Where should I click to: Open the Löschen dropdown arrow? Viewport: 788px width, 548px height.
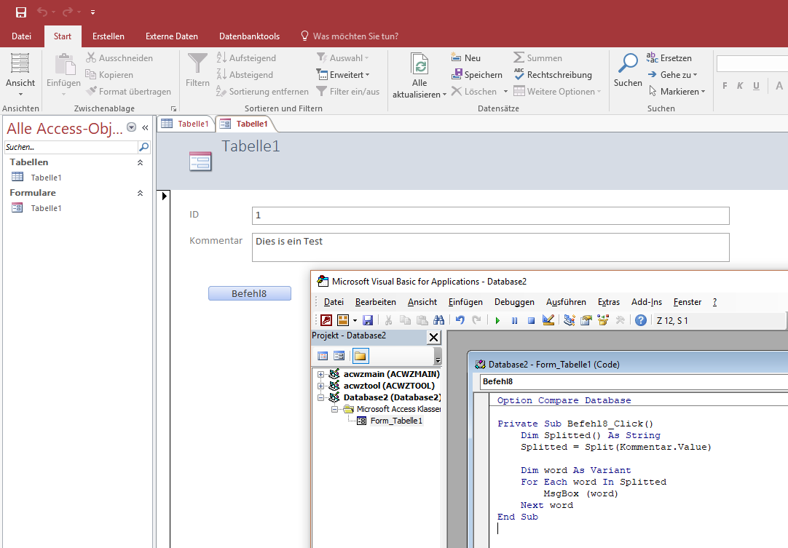pos(505,92)
